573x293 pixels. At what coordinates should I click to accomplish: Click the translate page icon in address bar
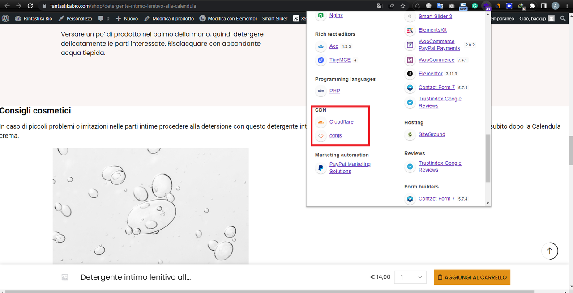380,6
